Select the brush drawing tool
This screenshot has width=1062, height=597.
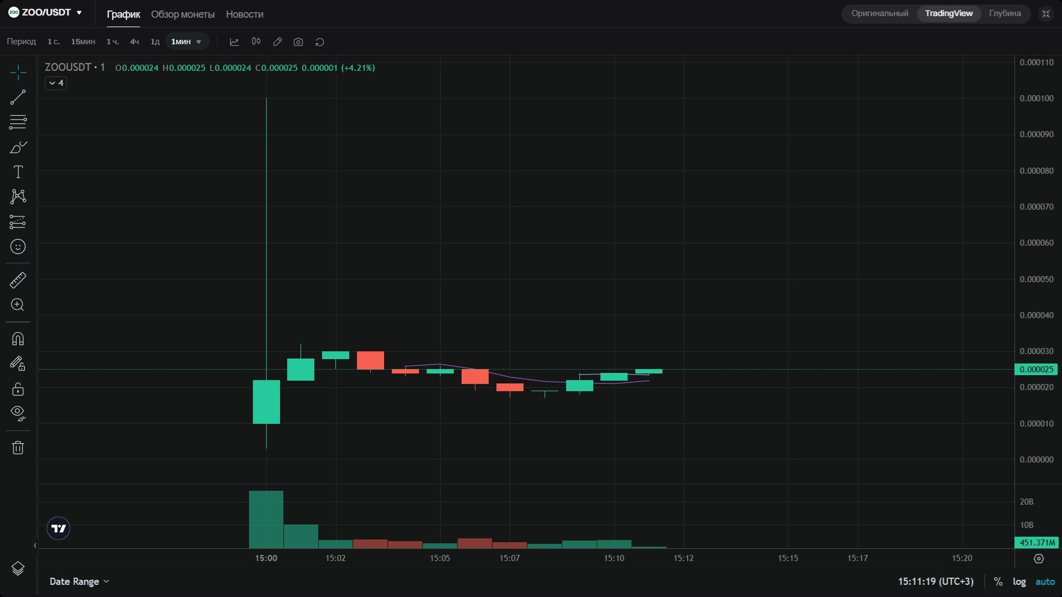click(x=18, y=147)
